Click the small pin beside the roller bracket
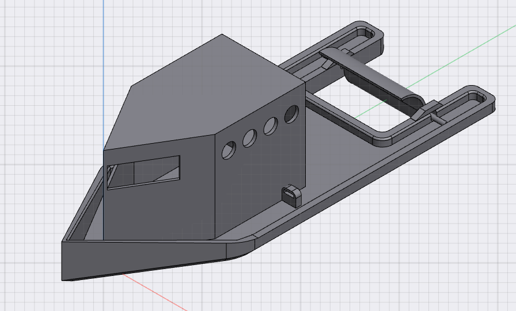Viewport: 516px width, 311px height. 438,119
